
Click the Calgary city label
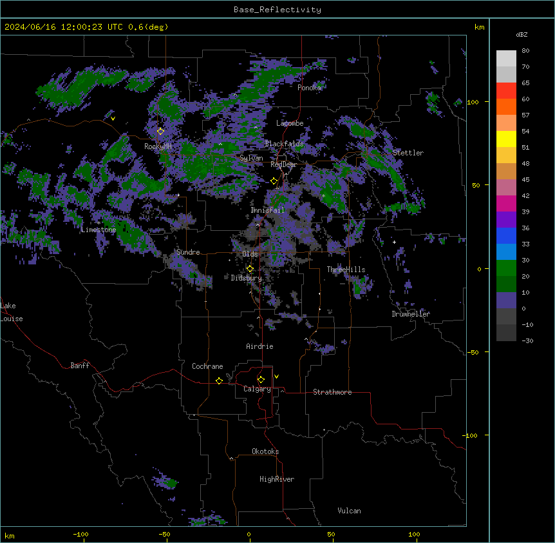pyautogui.click(x=257, y=389)
